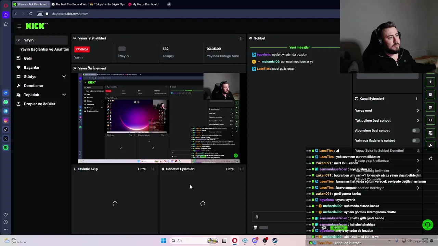Click the wrench tools widget icon

coord(430,145)
